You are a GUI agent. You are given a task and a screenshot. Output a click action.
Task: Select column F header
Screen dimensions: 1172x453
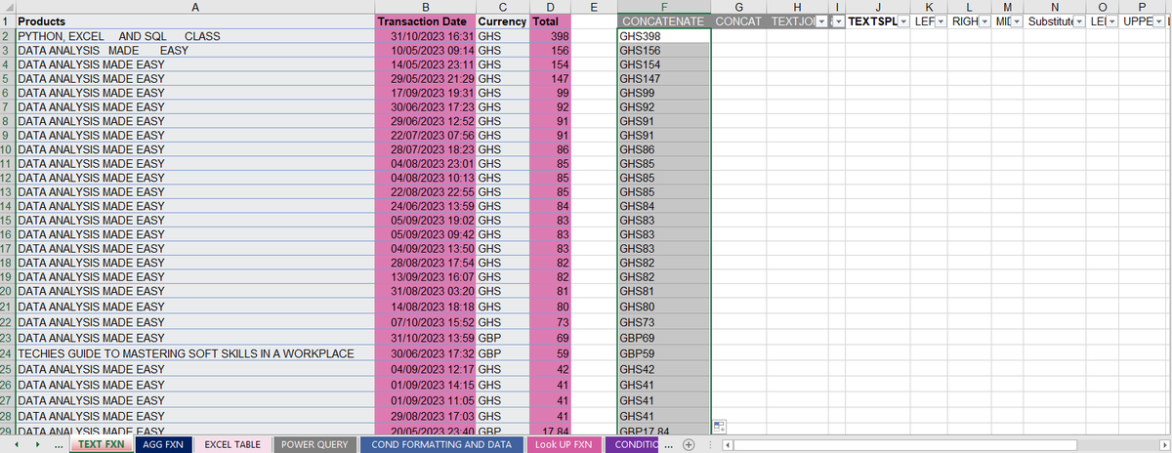pos(664,7)
